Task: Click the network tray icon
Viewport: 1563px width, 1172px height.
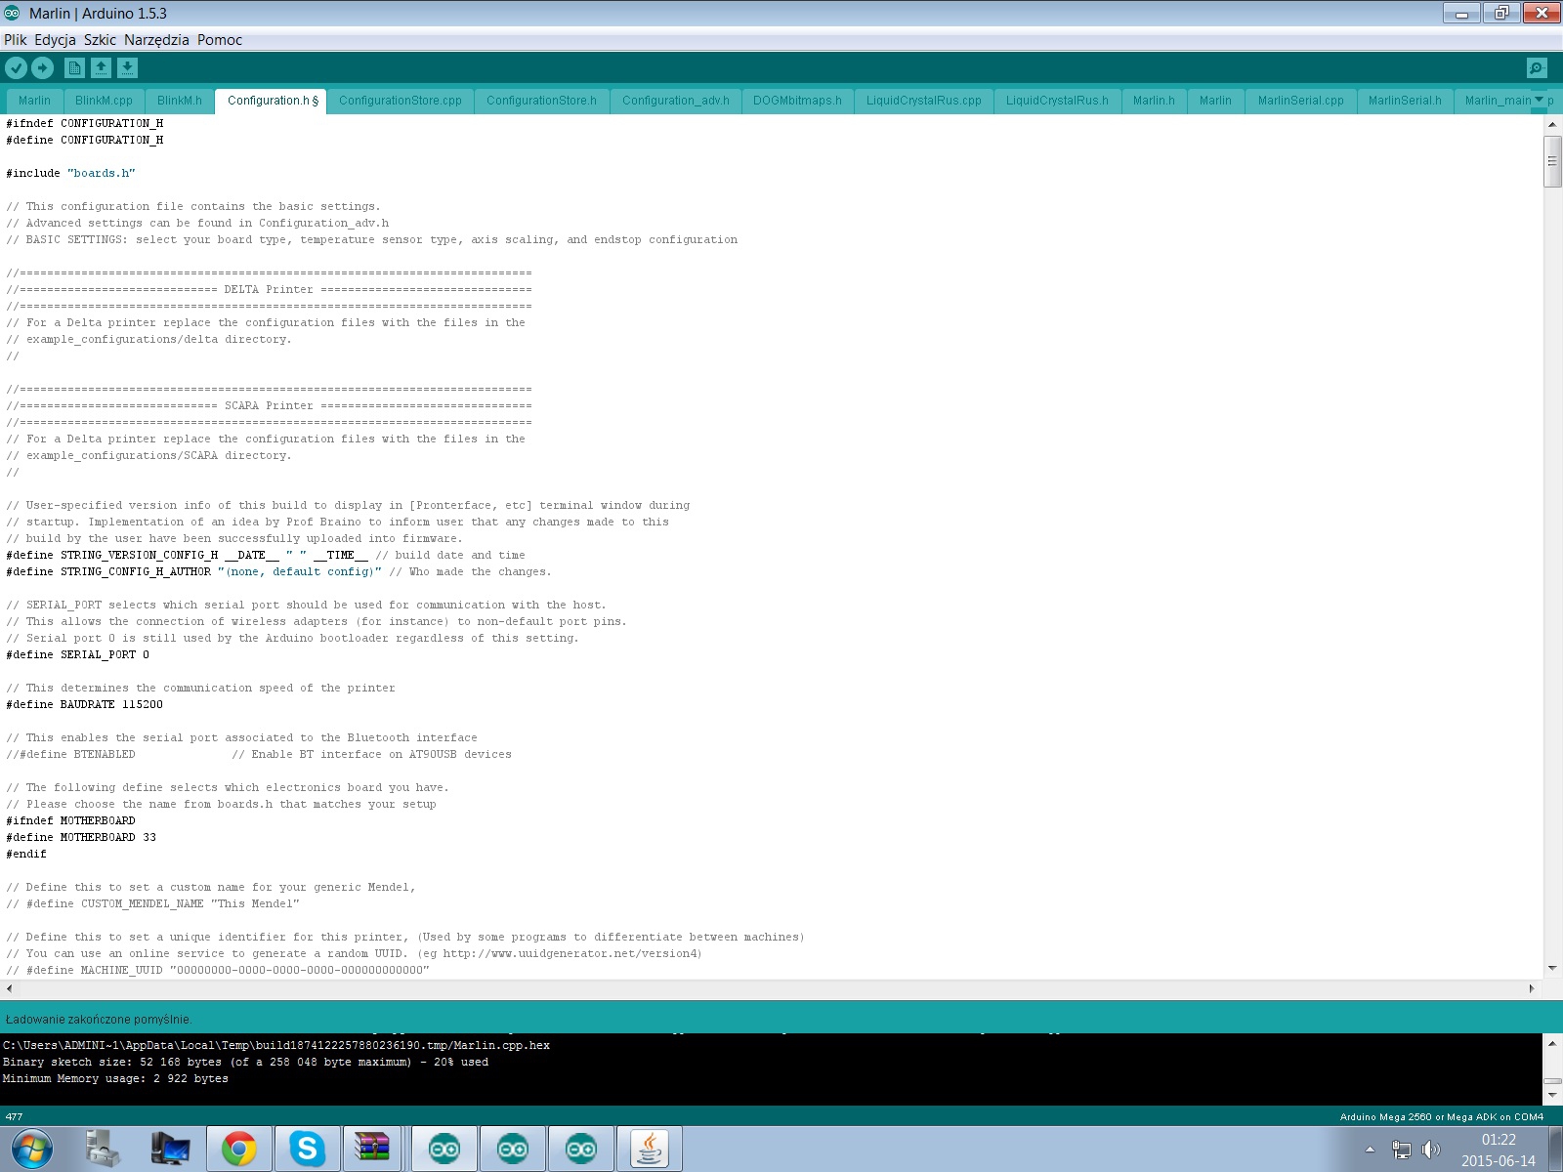Action: point(1402,1150)
